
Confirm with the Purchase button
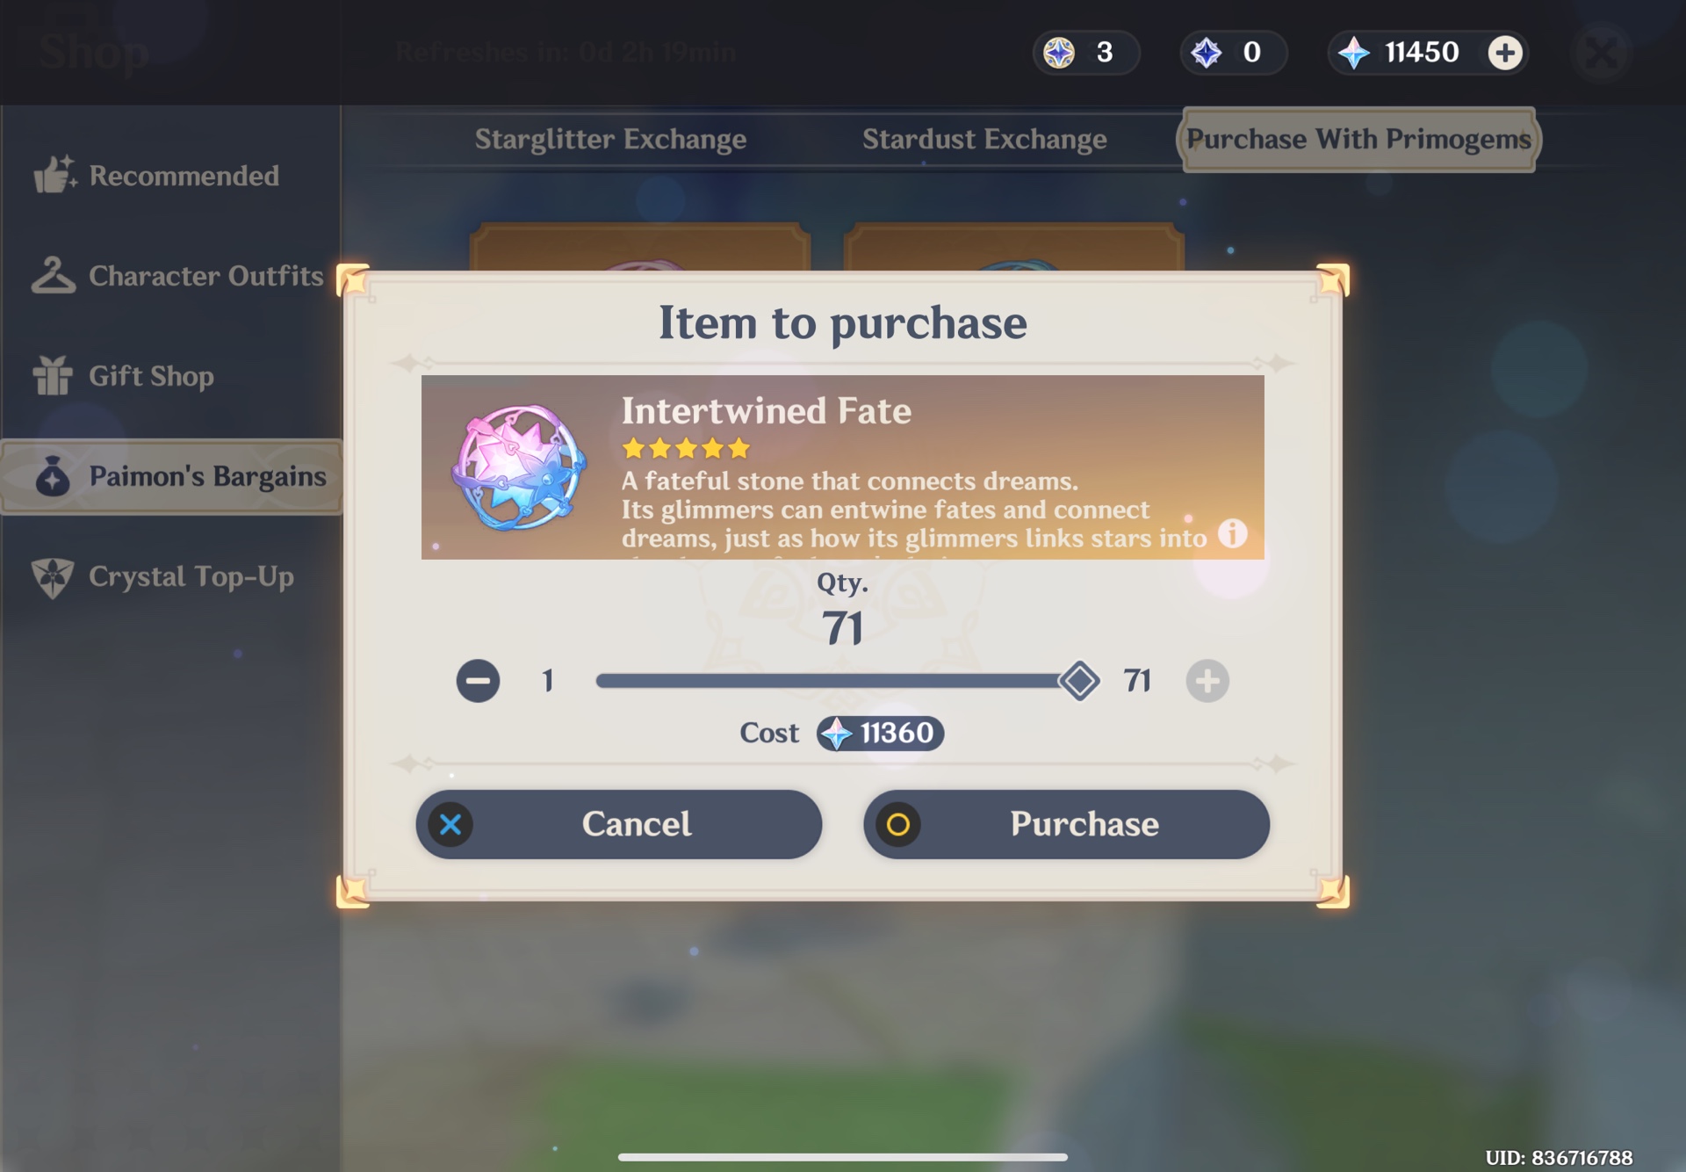tap(1066, 824)
